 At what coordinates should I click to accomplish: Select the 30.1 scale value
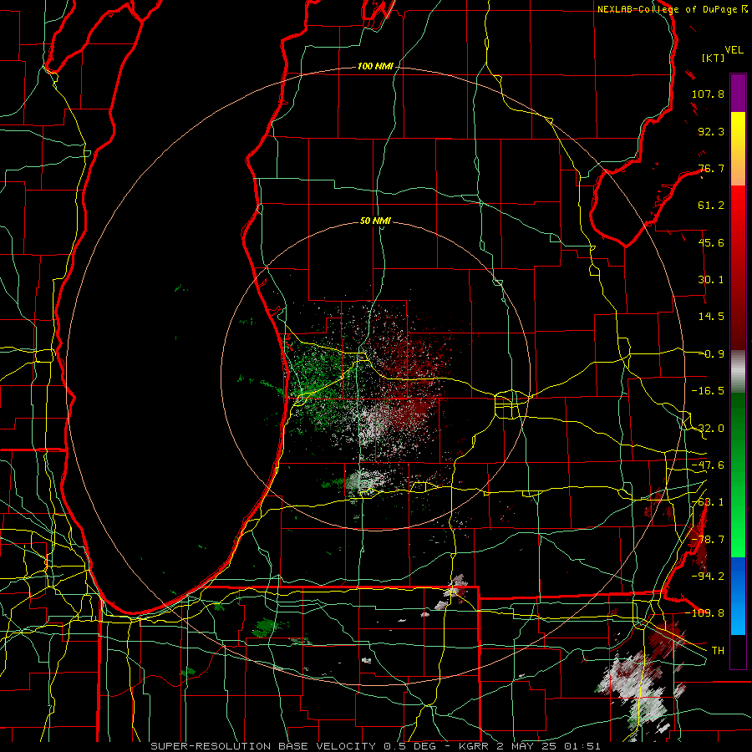(x=711, y=280)
